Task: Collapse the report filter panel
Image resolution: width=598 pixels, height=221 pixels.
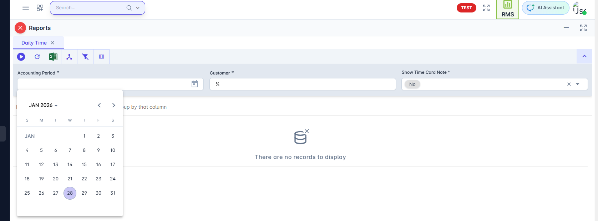Action: (x=584, y=56)
